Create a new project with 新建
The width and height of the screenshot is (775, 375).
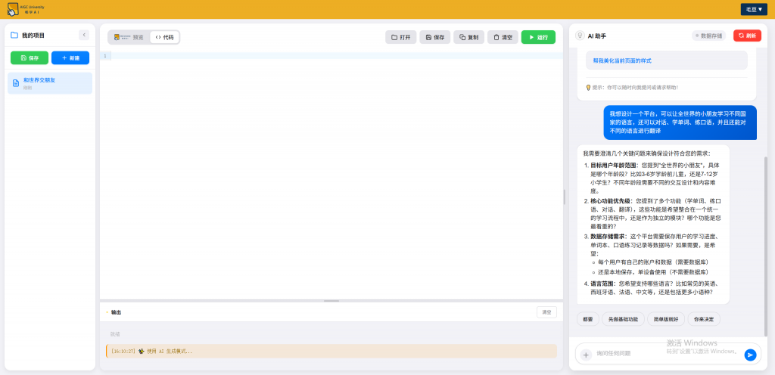click(x=70, y=57)
